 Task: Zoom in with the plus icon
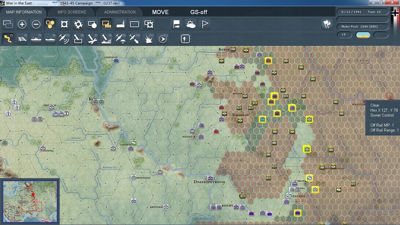click(x=22, y=24)
